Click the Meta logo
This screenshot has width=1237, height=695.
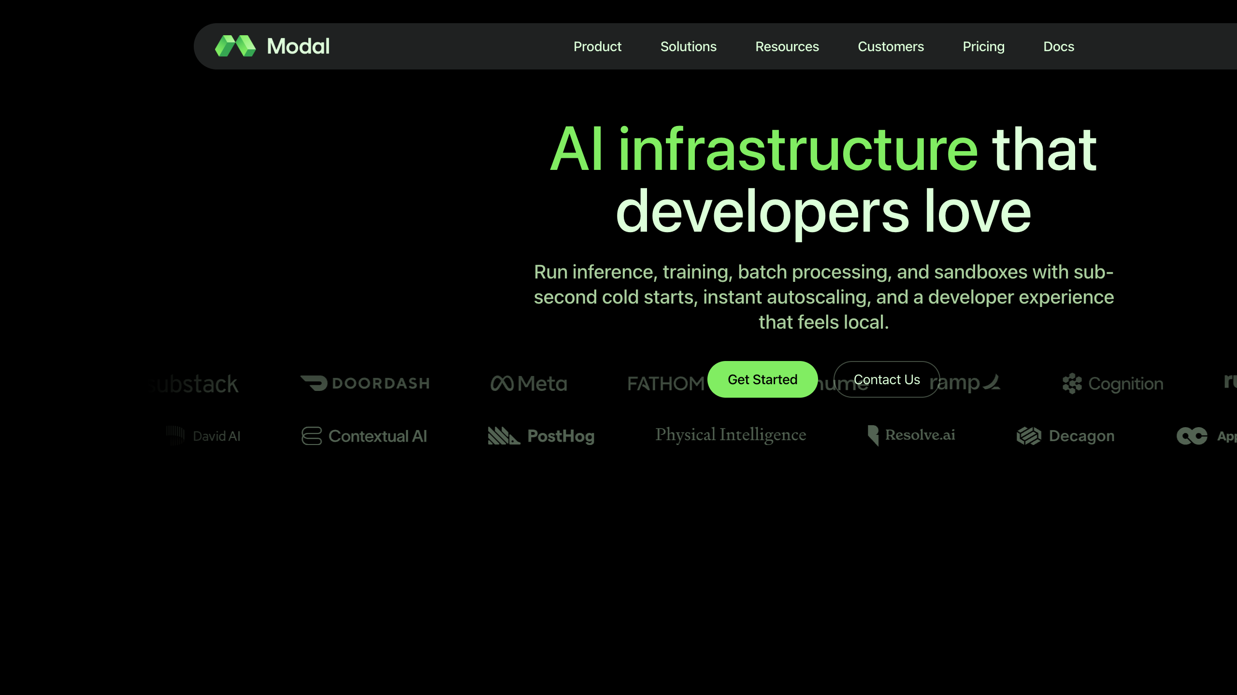(x=529, y=384)
